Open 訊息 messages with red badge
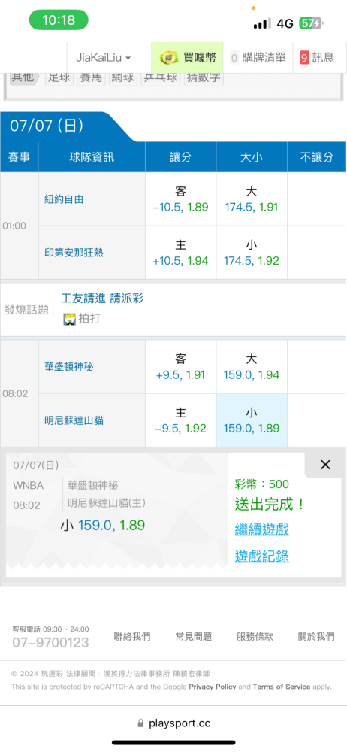The height and width of the screenshot is (752, 347). click(317, 58)
